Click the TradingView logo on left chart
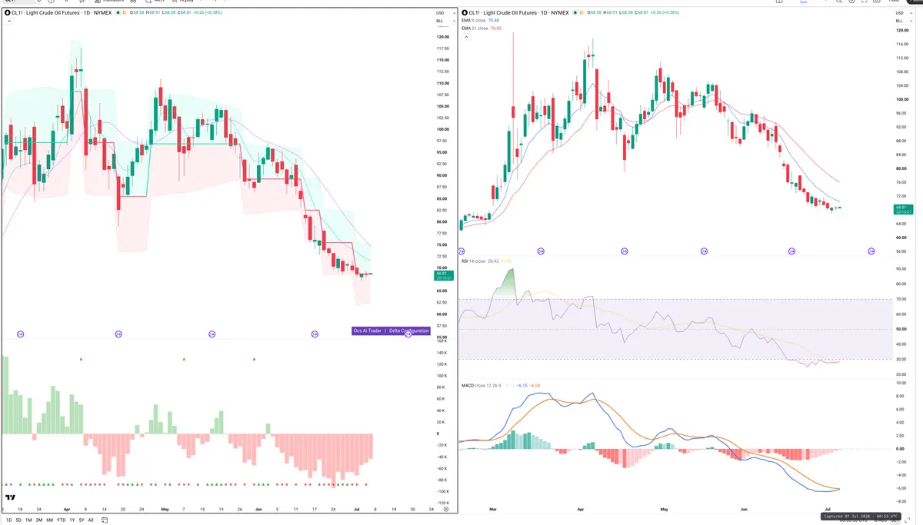The width and height of the screenshot is (923, 525). tap(11, 498)
